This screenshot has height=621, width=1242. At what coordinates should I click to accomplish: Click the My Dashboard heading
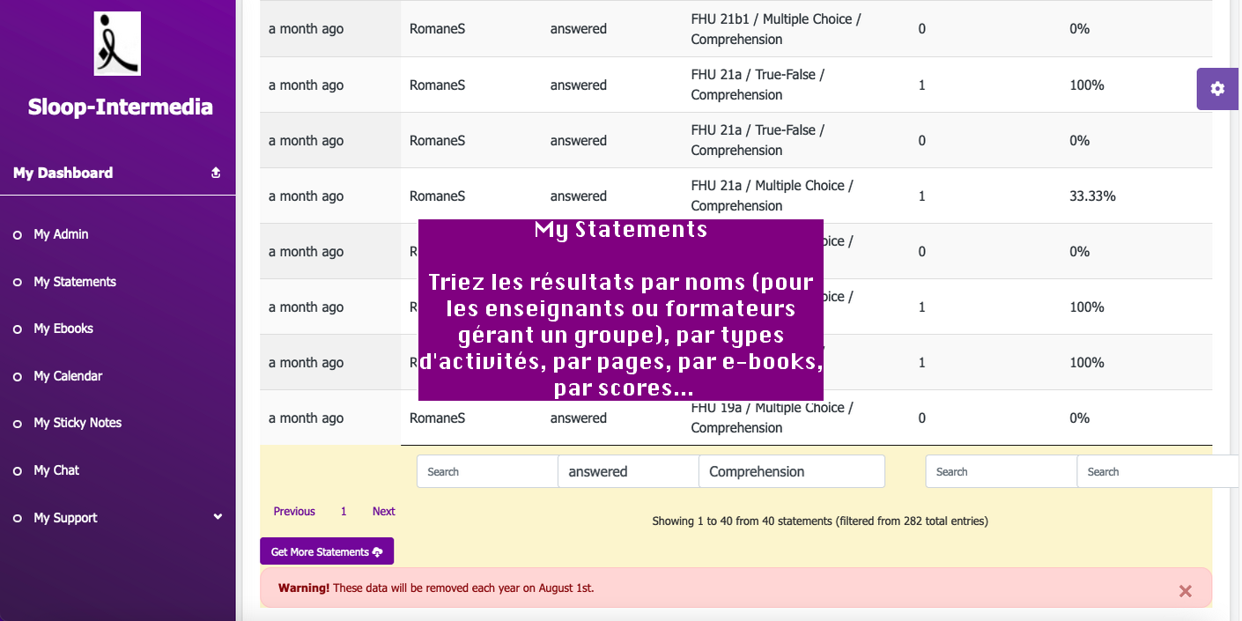63,173
